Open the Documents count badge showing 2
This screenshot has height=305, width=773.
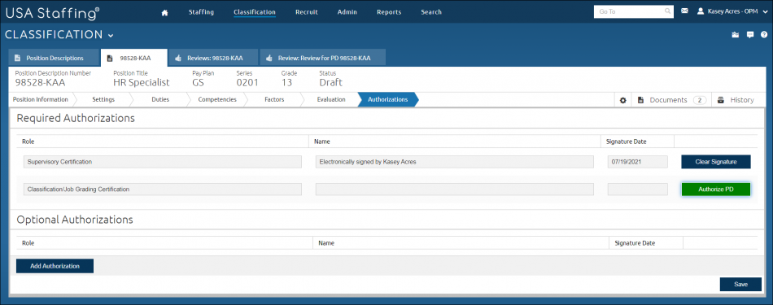[x=699, y=100]
